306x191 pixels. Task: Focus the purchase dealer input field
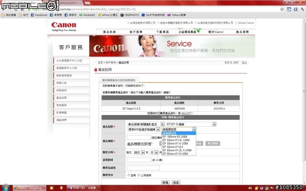pyautogui.click(x=143, y=168)
